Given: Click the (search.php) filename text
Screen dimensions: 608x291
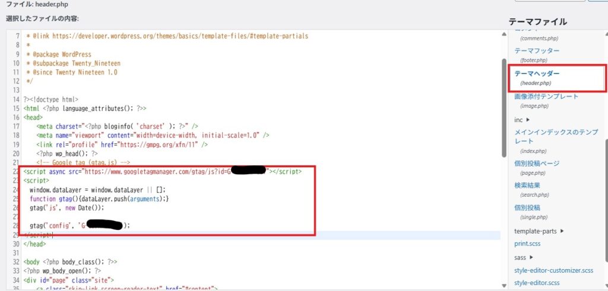Looking at the screenshot, I should tap(534, 195).
